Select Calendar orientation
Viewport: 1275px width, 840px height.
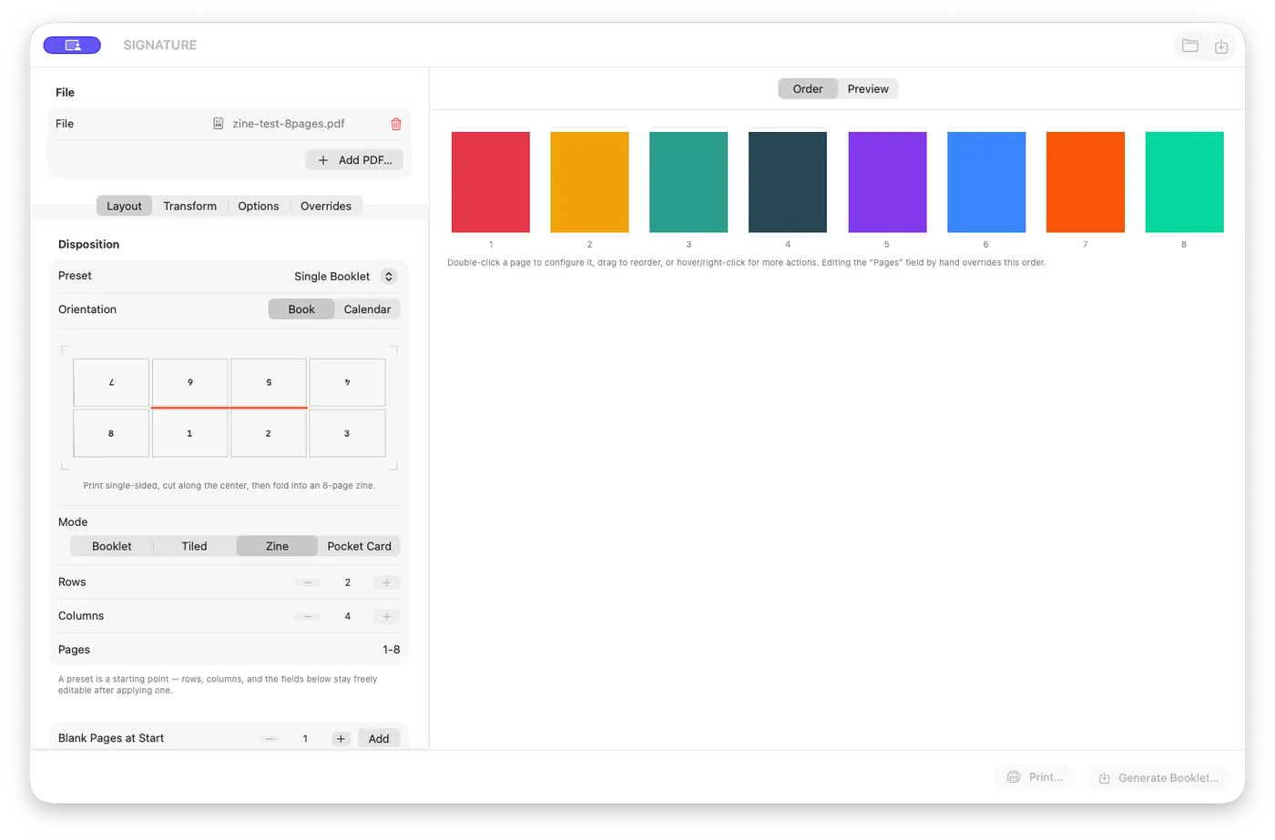367,309
